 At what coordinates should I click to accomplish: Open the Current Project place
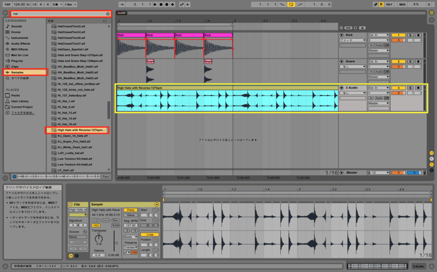pos(22,107)
